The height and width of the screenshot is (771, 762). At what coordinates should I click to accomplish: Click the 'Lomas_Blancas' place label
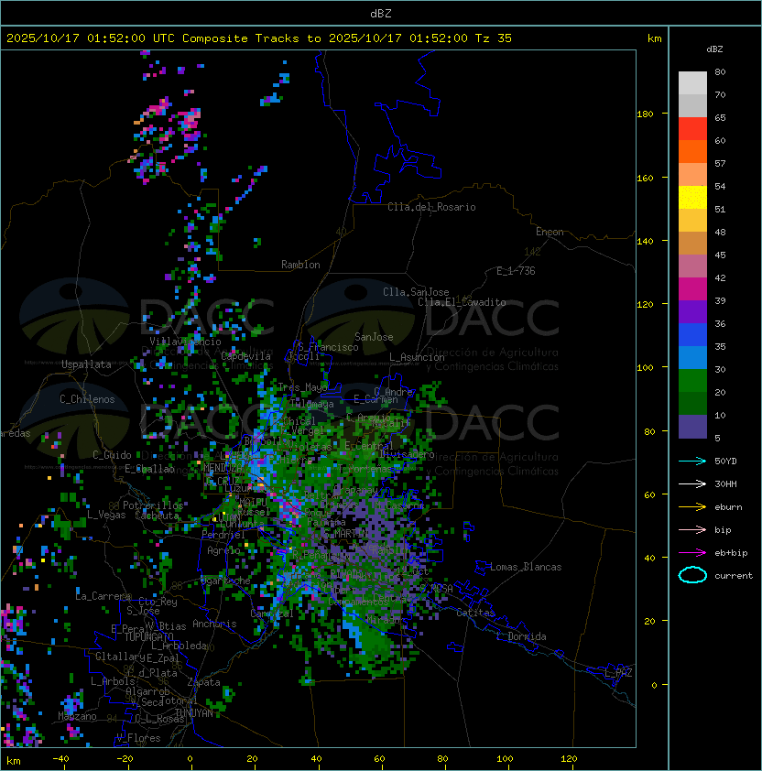526,567
